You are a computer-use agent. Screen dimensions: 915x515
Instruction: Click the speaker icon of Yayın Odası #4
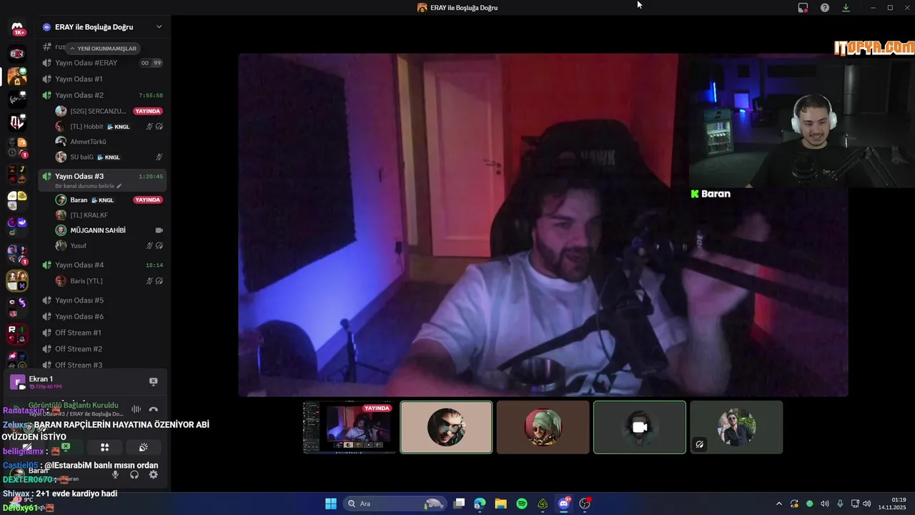(46, 265)
